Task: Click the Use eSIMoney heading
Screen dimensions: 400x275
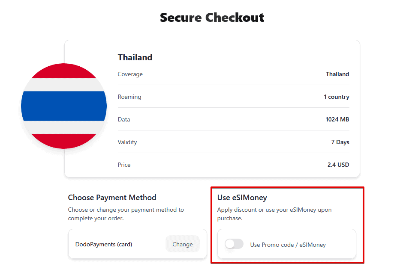Action: pos(242,198)
